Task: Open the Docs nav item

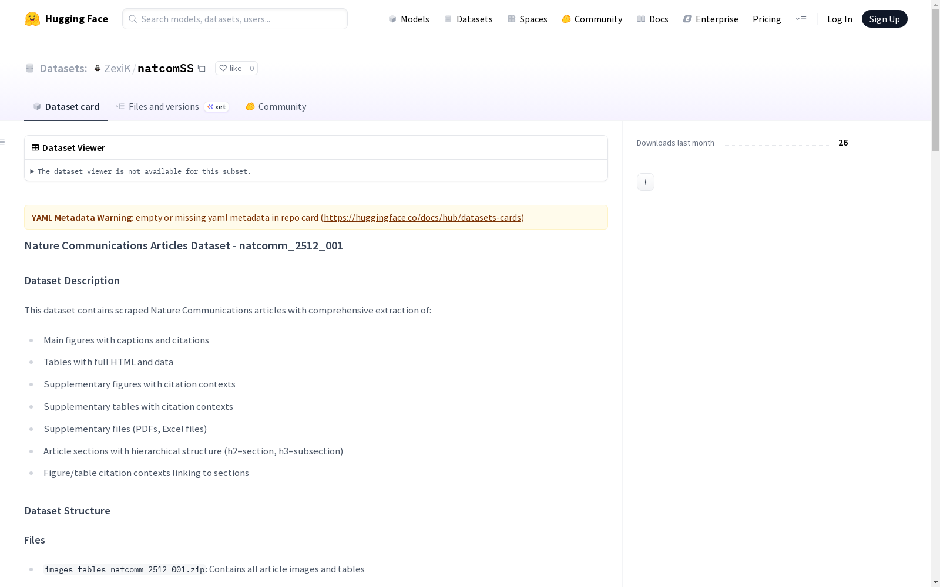Action: (652, 19)
